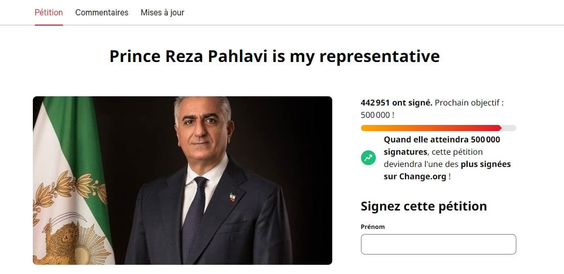This screenshot has width=564, height=274.
Task: Select the petition title heading
Action: [274, 56]
